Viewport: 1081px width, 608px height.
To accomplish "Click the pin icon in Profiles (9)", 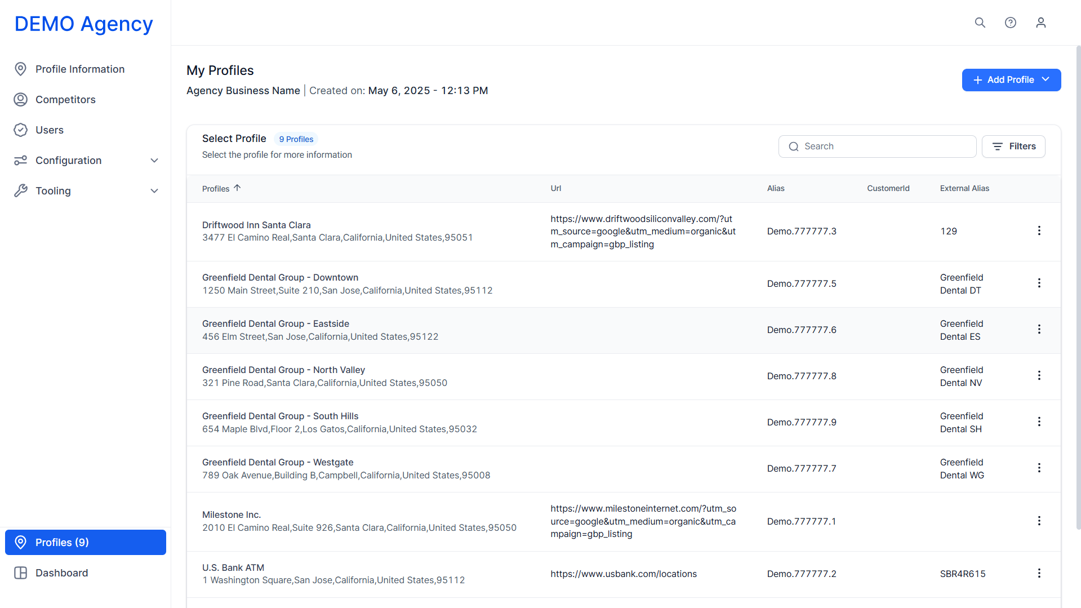I will pyautogui.click(x=21, y=543).
